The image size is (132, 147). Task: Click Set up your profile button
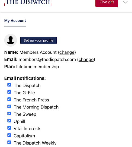38,40
